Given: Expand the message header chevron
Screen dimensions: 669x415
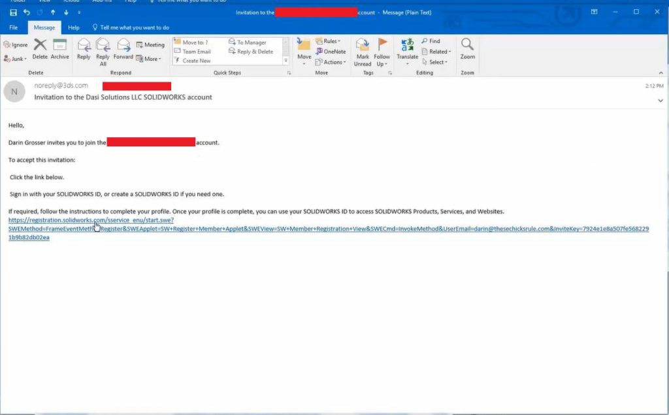Looking at the screenshot, I should tap(661, 101).
